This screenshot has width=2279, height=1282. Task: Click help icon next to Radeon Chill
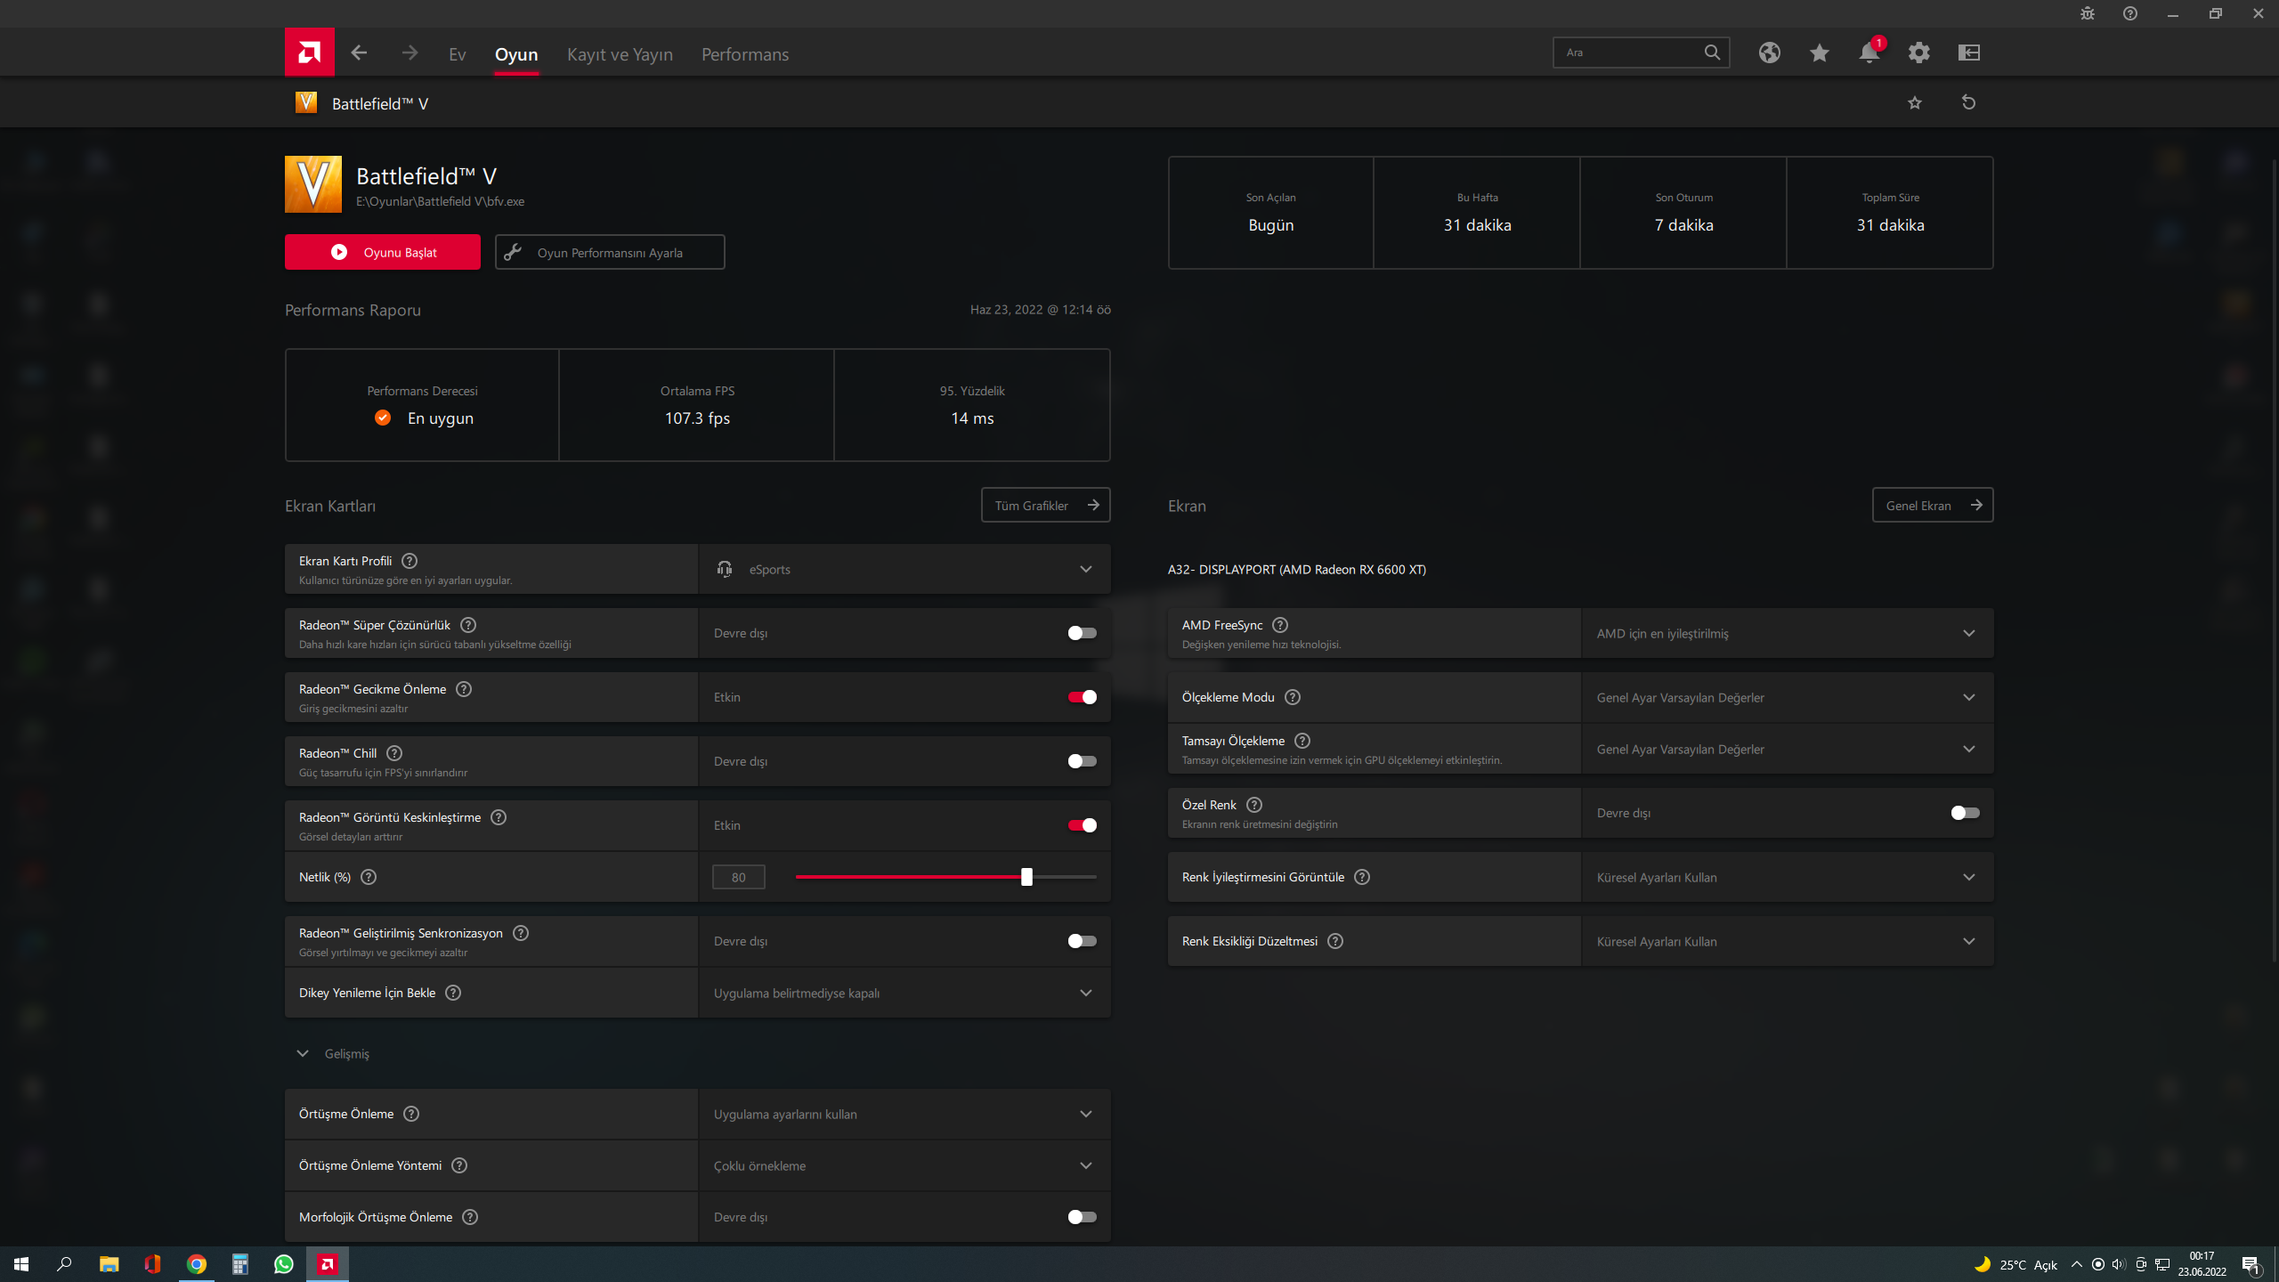[x=394, y=753]
